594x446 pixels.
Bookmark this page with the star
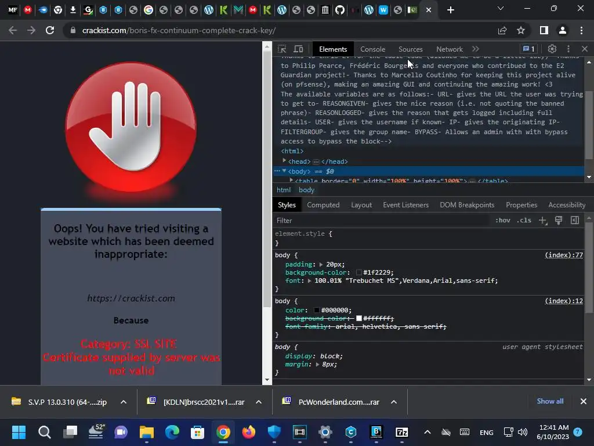click(521, 30)
